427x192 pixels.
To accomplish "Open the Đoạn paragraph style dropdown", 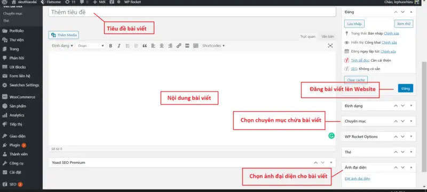I will (91, 46).
